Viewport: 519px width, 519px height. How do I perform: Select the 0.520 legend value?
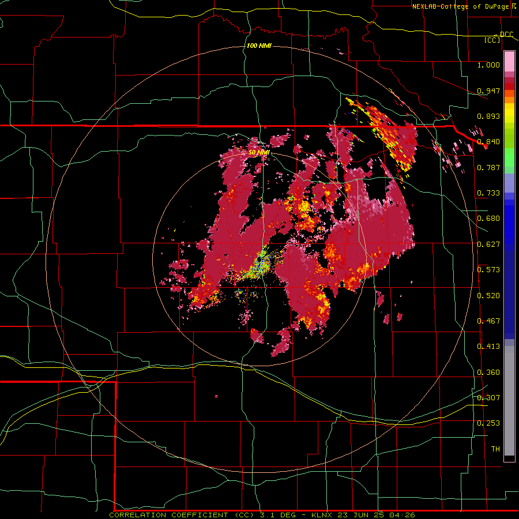[x=488, y=296]
